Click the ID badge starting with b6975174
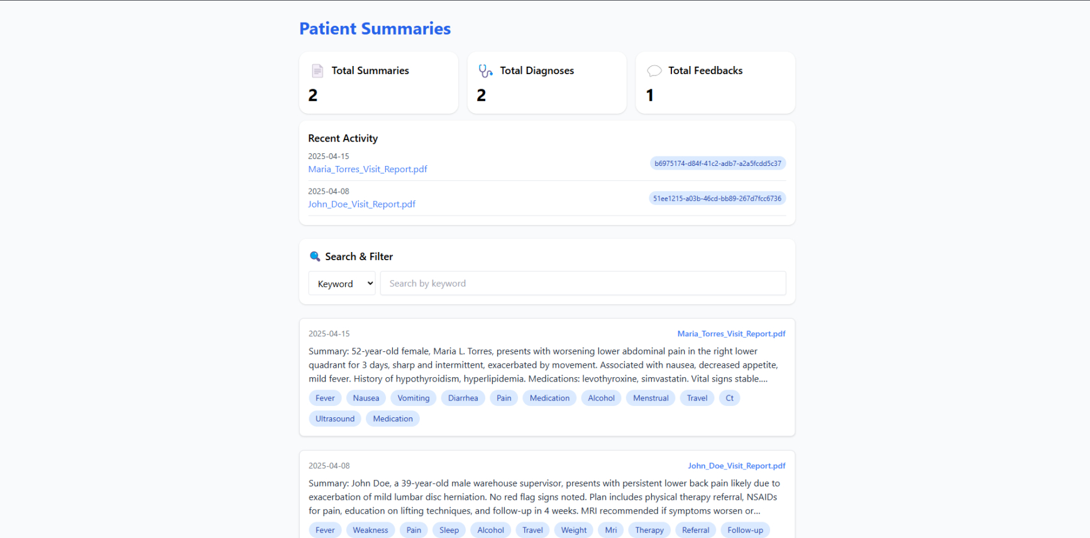Screen dimensions: 1090x538 (717, 163)
